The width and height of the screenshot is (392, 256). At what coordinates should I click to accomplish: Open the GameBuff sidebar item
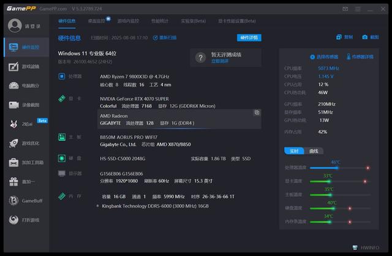click(26, 200)
